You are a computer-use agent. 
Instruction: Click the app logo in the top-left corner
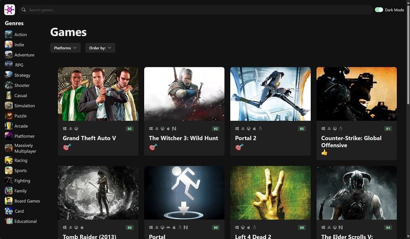9,9
